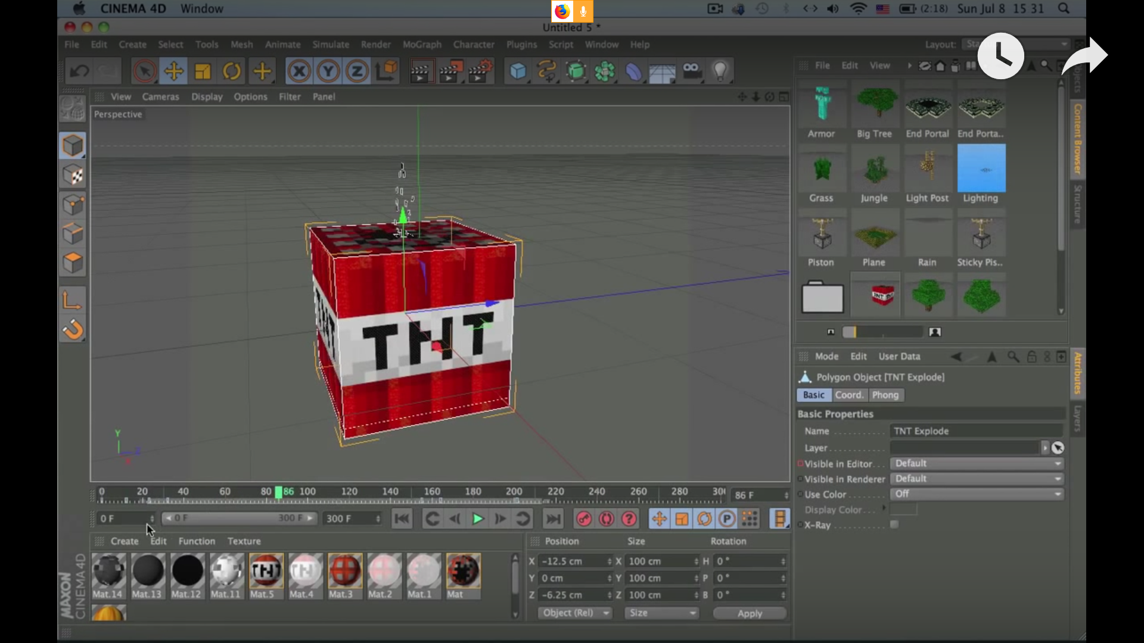
Task: Go to start of animation
Action: [x=402, y=519]
